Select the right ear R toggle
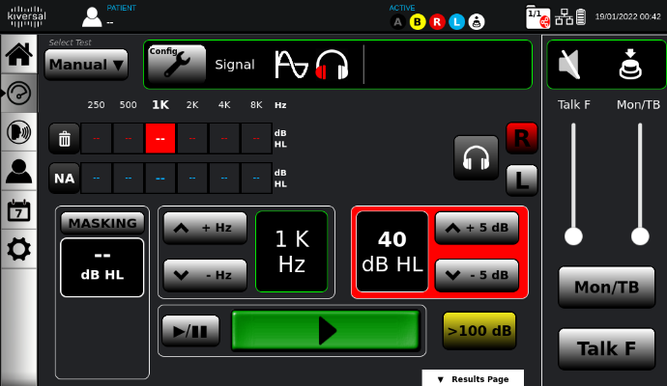This screenshot has height=386, width=667. coord(522,139)
